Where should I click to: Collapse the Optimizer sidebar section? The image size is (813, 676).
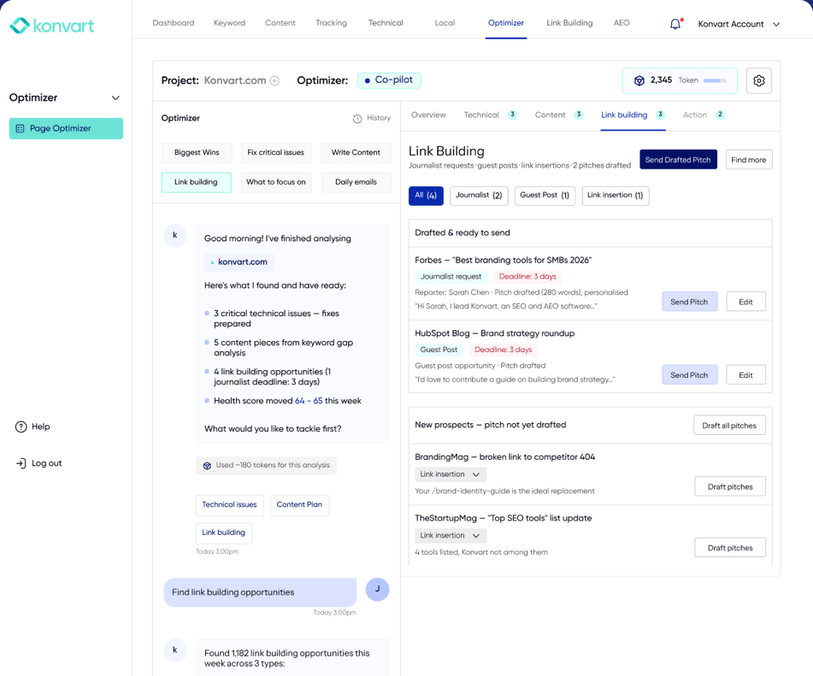coord(115,98)
